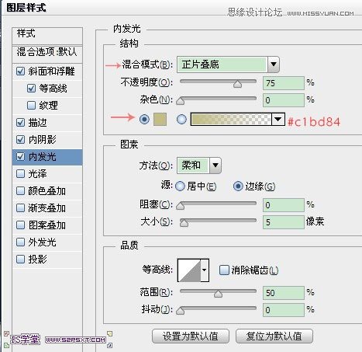This screenshot has height=352, width=362.
Task: Click the 设置为默认值 button
Action: [191, 336]
